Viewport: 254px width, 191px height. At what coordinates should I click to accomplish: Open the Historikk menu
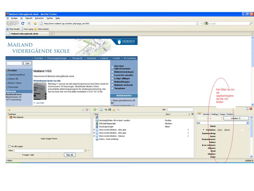(x=29, y=18)
